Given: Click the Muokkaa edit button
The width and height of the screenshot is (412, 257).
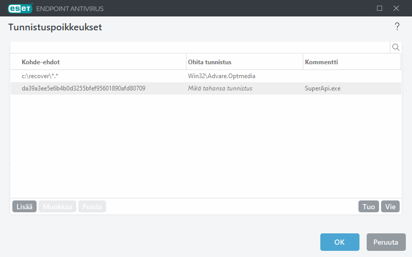Looking at the screenshot, I should click(57, 207).
